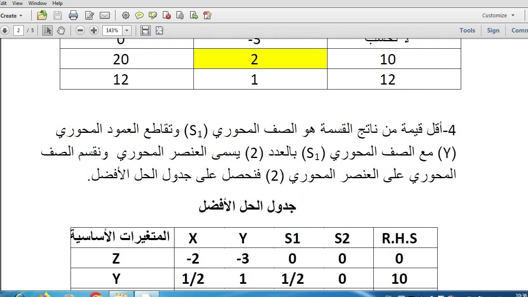Click the Y row label in table
The height and width of the screenshot is (297, 528).
click(x=116, y=278)
